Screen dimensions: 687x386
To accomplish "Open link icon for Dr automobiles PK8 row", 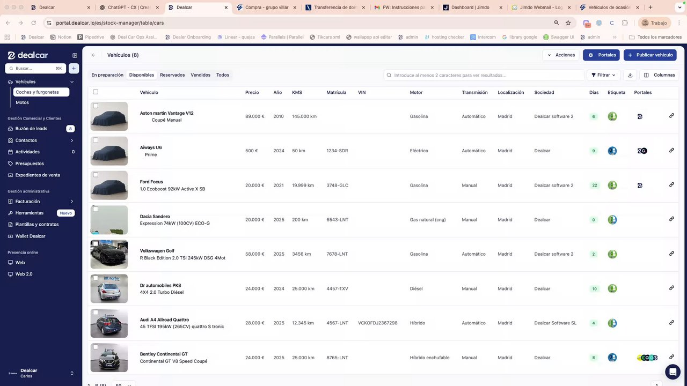I will tap(671, 288).
